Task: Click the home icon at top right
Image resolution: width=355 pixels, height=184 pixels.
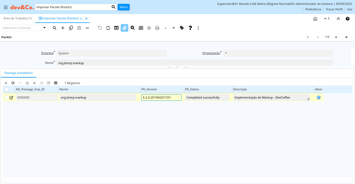Action: coord(315,19)
